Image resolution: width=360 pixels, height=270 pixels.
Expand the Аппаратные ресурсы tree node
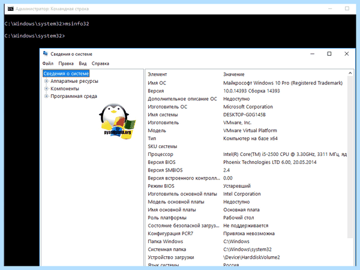(x=46, y=81)
